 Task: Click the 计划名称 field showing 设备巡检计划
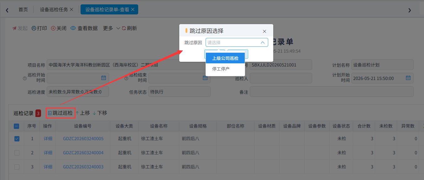coord(382,65)
